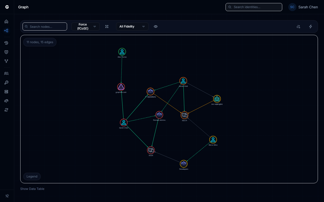Select the branching paths icon in sidebar
The width and height of the screenshot is (324, 202).
[x=6, y=61]
